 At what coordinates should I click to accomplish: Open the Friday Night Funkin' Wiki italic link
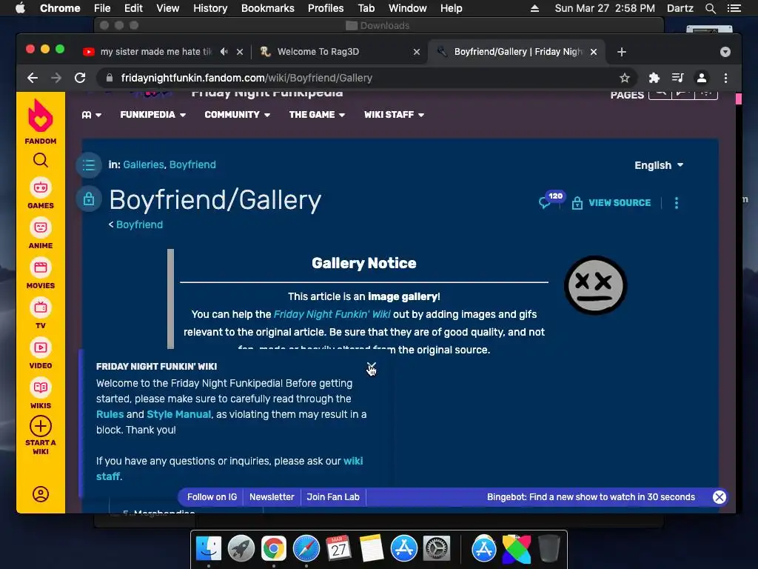click(332, 314)
